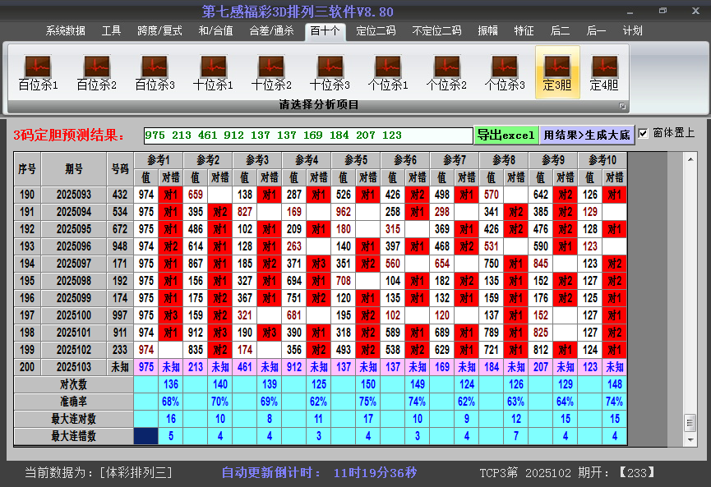
Task: Click the 参考10 column header
Action: tap(603, 160)
